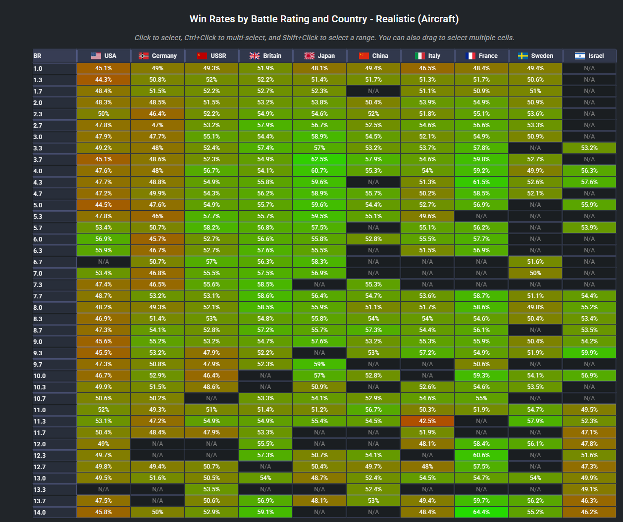623x522 pixels.
Task: Click the Sweden flag icon
Action: [x=523, y=56]
